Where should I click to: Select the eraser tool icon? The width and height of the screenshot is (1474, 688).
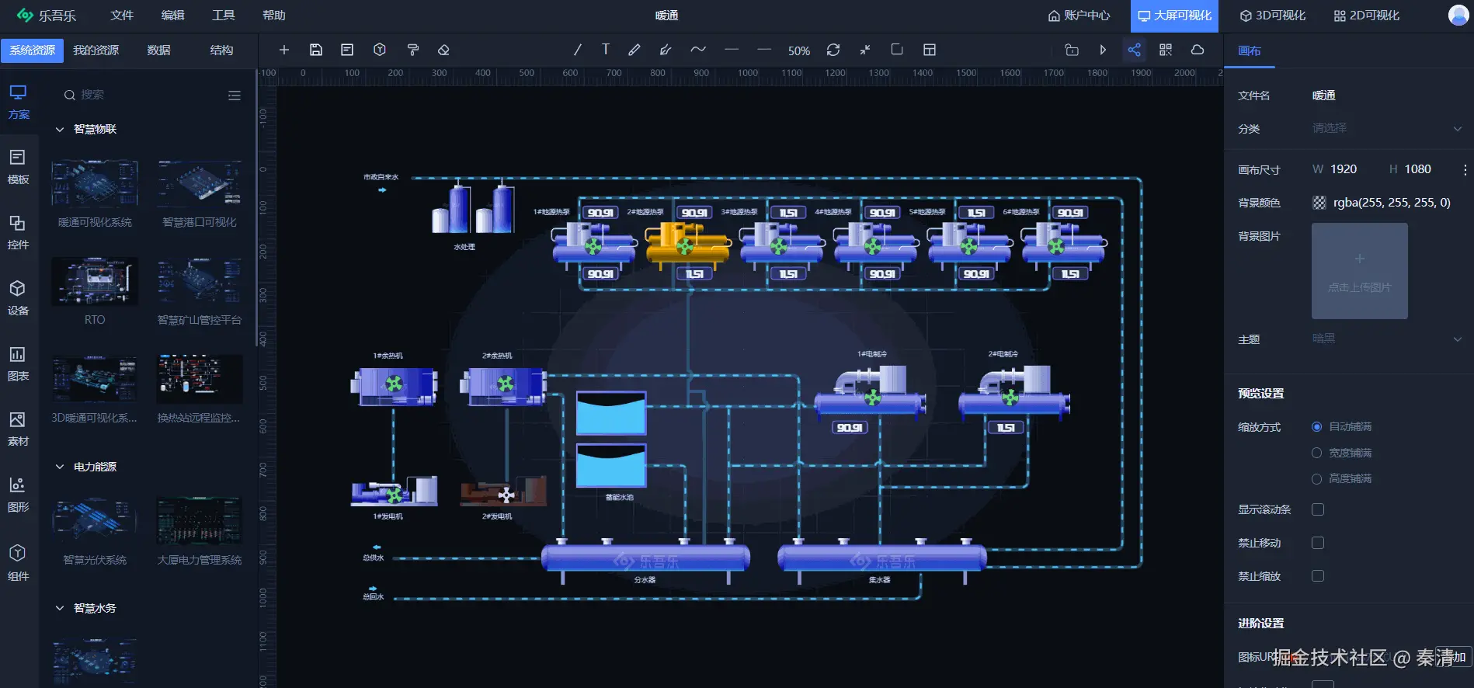[x=443, y=50]
